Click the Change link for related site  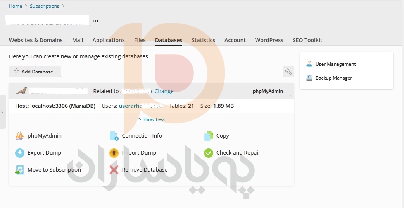164,91
